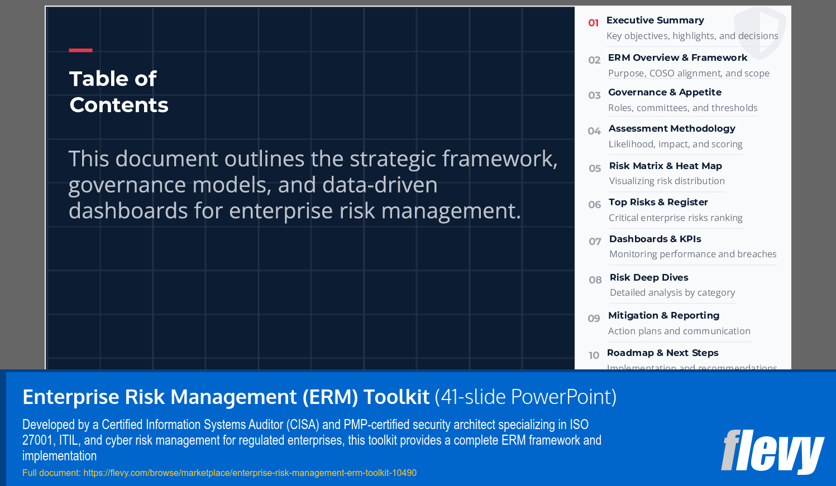Select Assessment Methodology in the contents list
The height and width of the screenshot is (486, 836).
pyautogui.click(x=672, y=128)
